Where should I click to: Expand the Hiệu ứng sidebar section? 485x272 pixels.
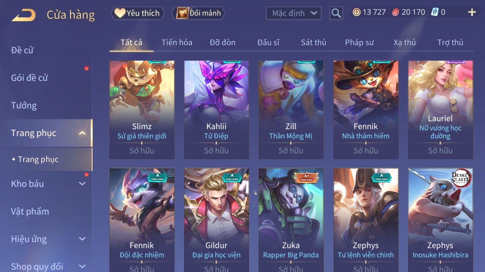tap(82, 239)
